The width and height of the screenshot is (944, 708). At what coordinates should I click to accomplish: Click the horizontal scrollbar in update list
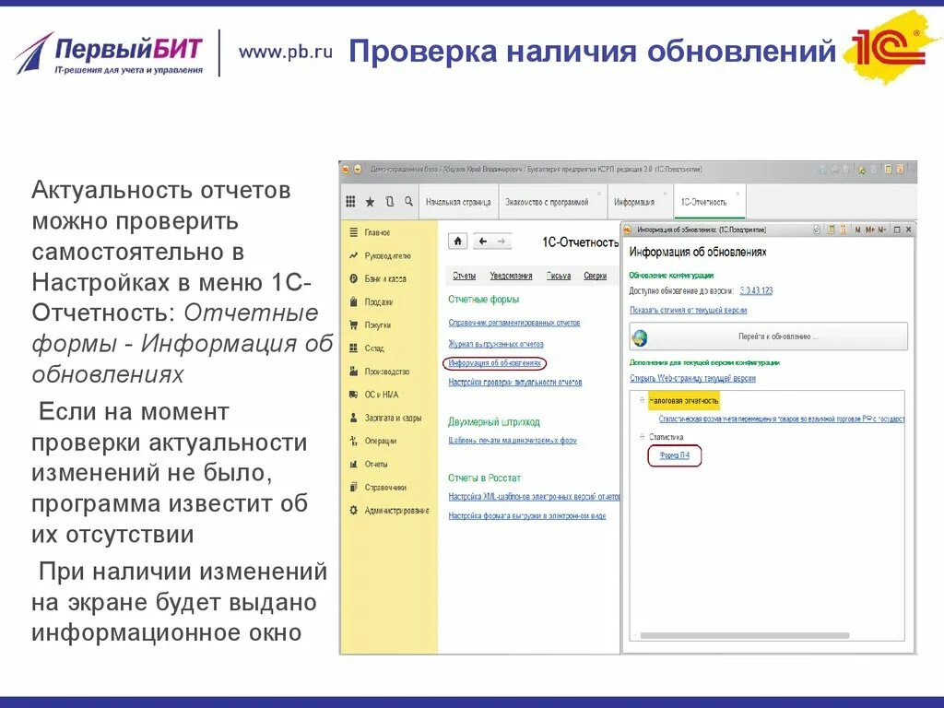(745, 636)
